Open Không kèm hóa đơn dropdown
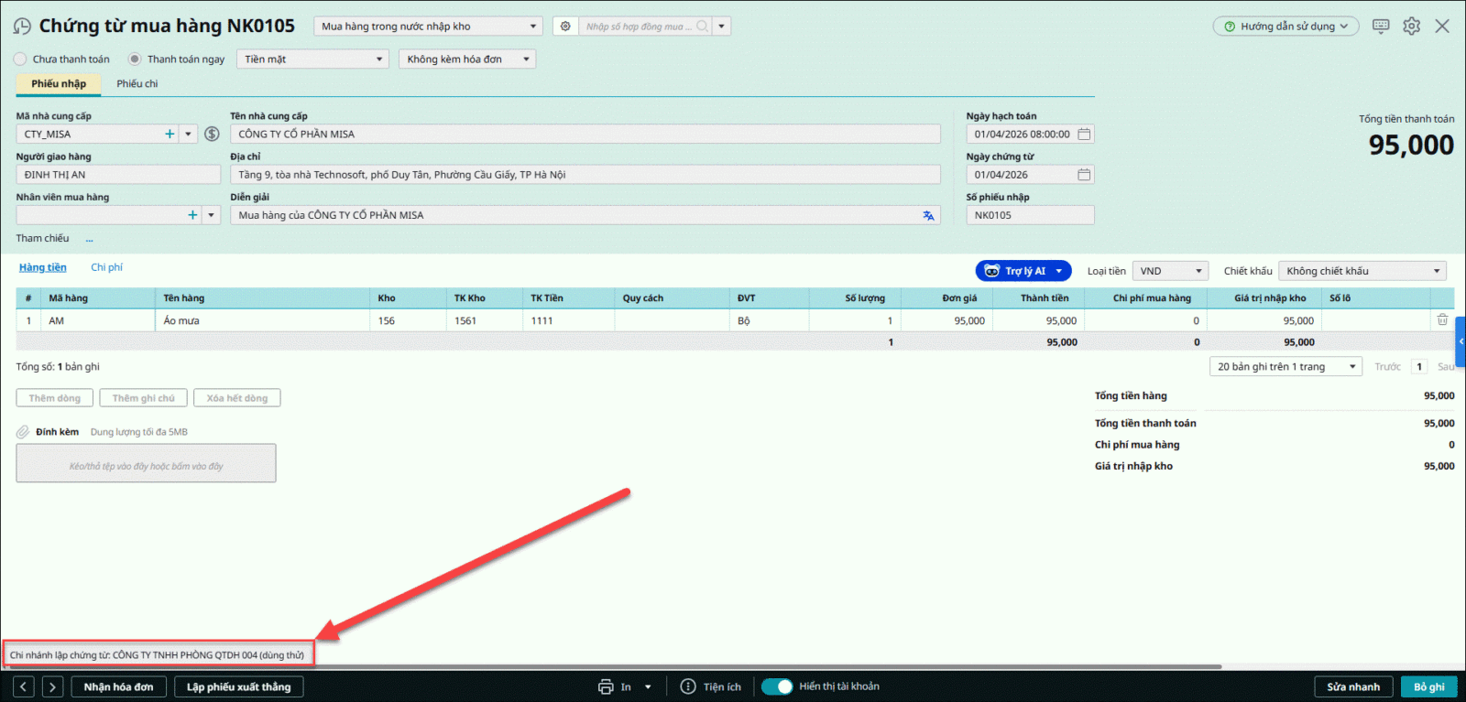The image size is (1466, 702). tap(466, 59)
